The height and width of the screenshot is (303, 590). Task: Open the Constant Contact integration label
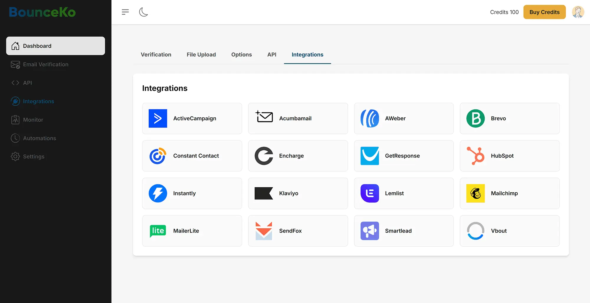point(196,156)
